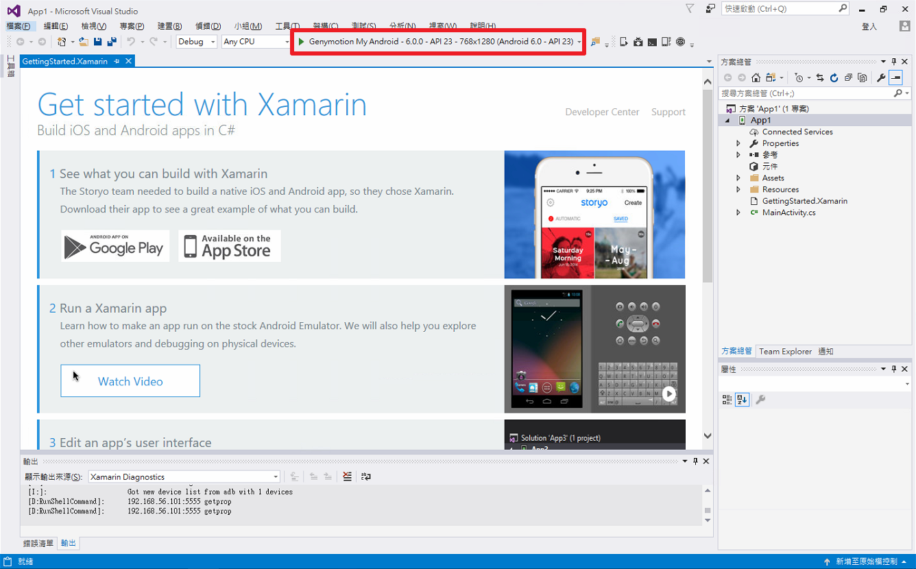Click Sync with Active Document icon

coord(820,77)
